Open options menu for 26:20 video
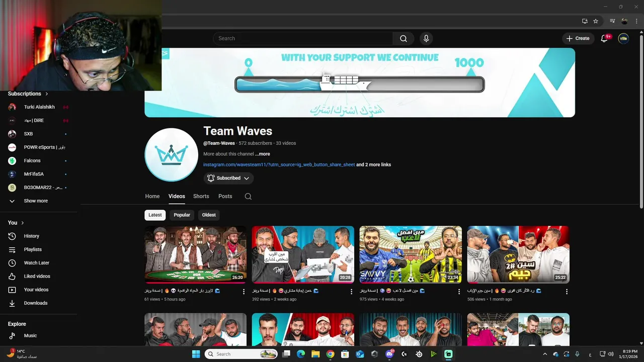 (x=244, y=292)
